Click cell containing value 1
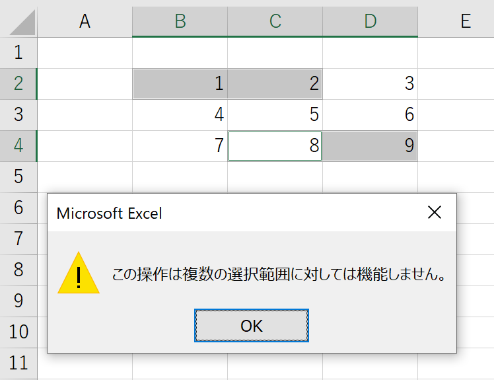Viewport: 494px width, 380px height. [180, 84]
